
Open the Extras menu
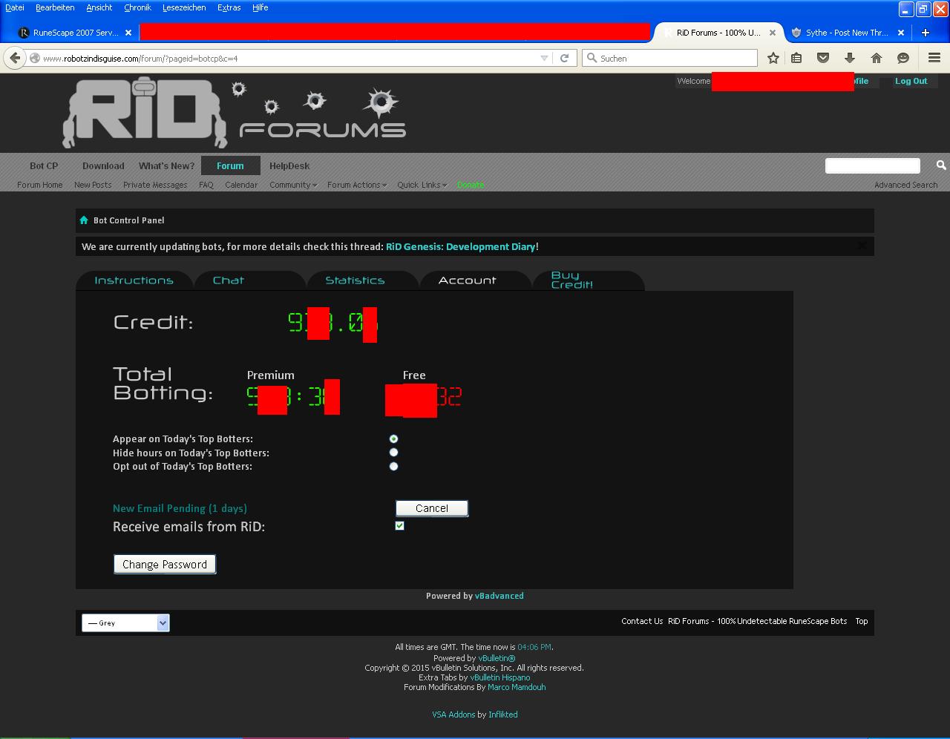coord(229,7)
